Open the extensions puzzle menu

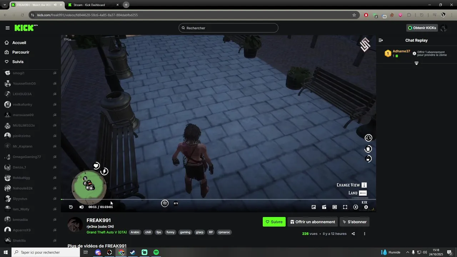point(409,15)
